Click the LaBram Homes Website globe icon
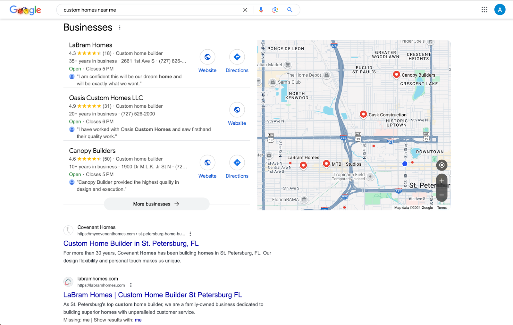The width and height of the screenshot is (513, 325). pos(207,57)
